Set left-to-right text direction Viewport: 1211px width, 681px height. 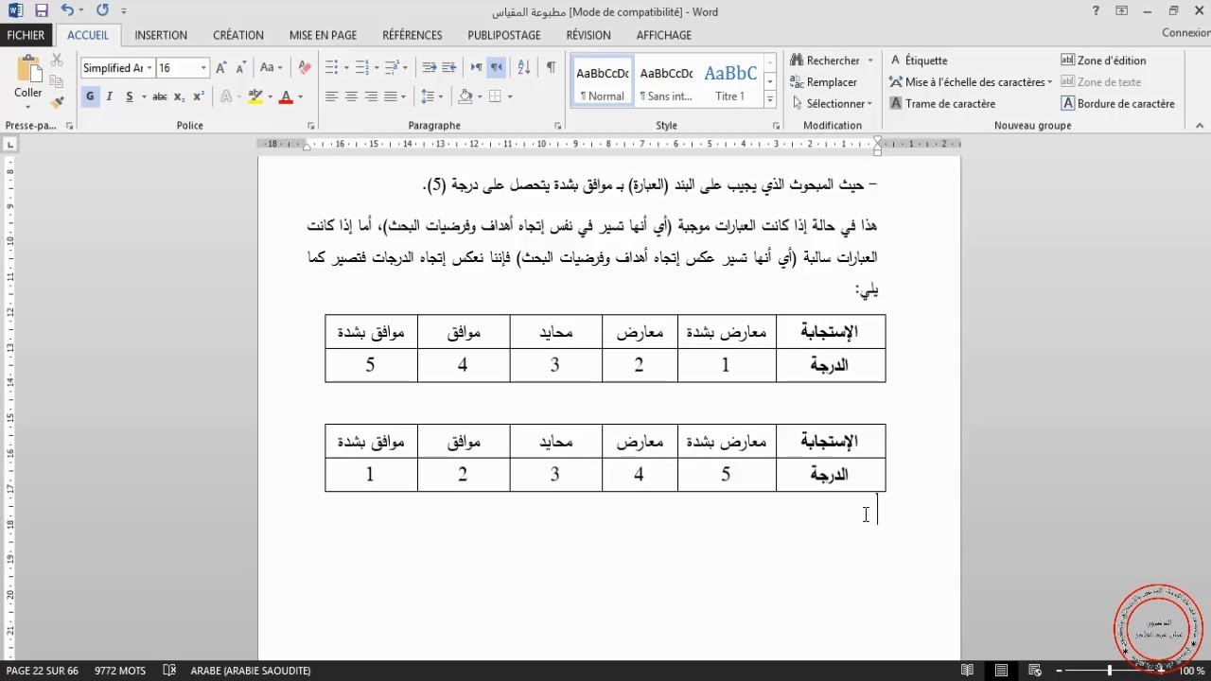click(477, 68)
